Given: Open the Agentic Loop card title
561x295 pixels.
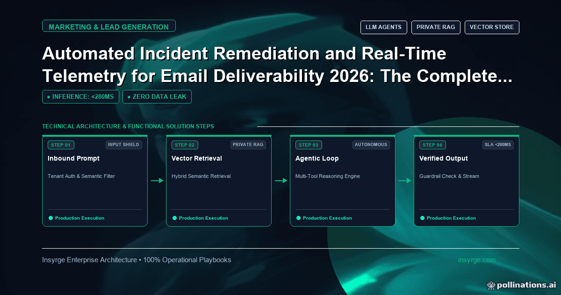Looking at the screenshot, I should (317, 158).
